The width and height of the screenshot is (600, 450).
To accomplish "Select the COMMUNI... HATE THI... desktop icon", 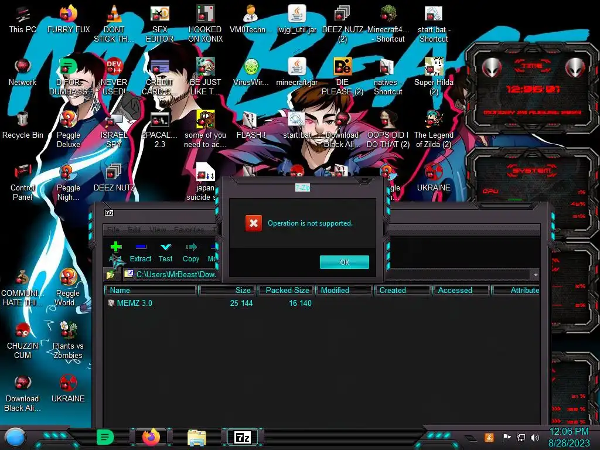I will coord(23,288).
